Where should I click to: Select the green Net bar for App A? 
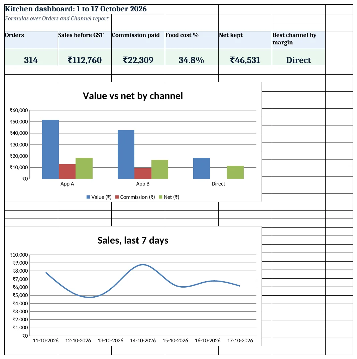(x=84, y=168)
